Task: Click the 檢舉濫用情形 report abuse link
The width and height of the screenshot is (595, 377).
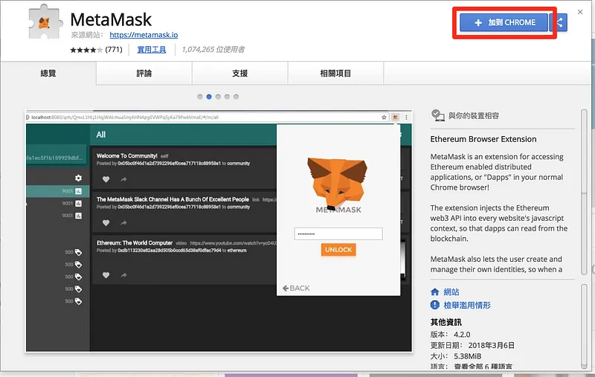Action: click(x=467, y=306)
